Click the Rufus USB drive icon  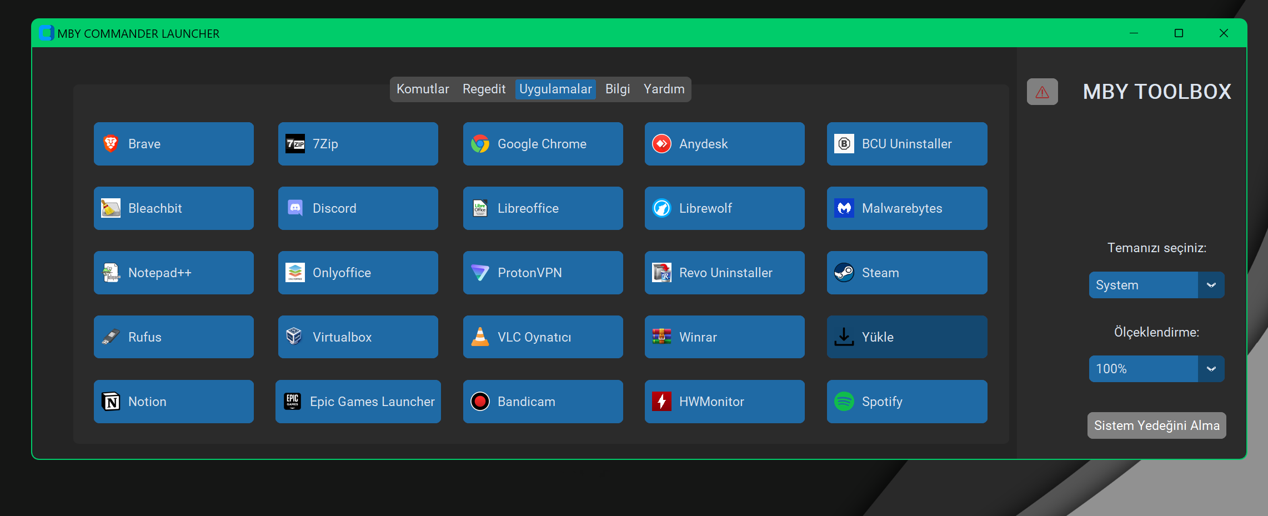pyautogui.click(x=111, y=337)
